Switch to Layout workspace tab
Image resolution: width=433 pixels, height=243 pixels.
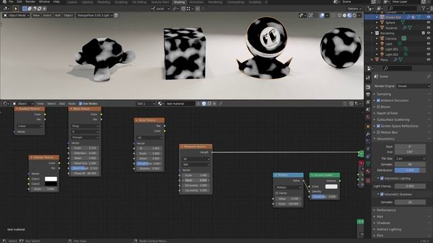[x=72, y=2]
